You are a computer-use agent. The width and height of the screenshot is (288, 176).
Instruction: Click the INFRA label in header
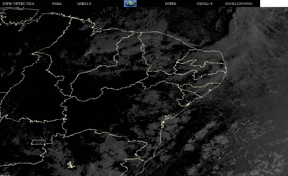pyautogui.click(x=170, y=4)
